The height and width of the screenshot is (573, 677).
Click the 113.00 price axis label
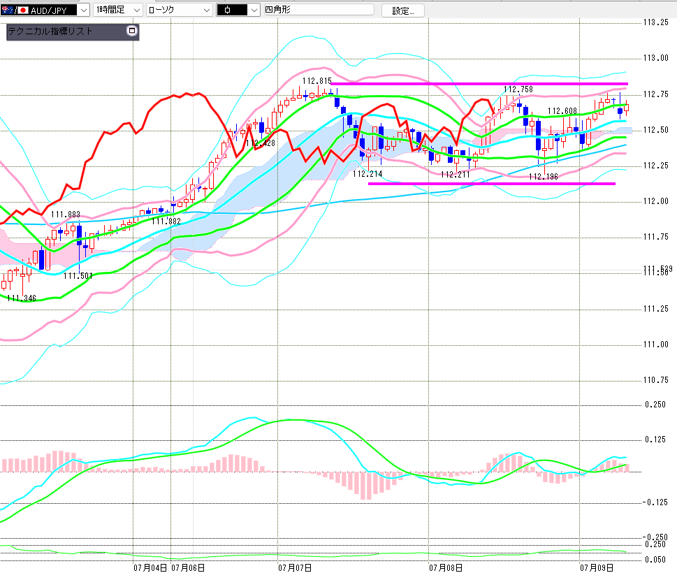pyautogui.click(x=655, y=58)
